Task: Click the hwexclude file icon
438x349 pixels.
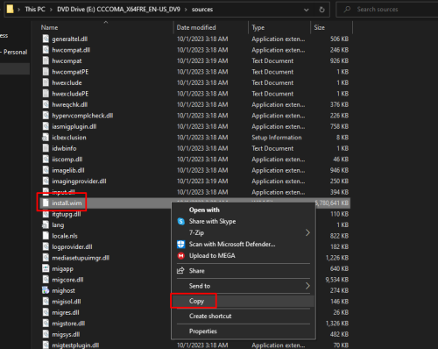Action: point(46,82)
